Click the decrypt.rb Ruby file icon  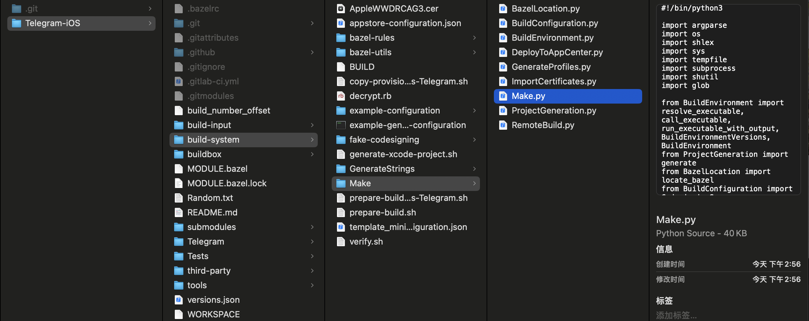(x=341, y=96)
